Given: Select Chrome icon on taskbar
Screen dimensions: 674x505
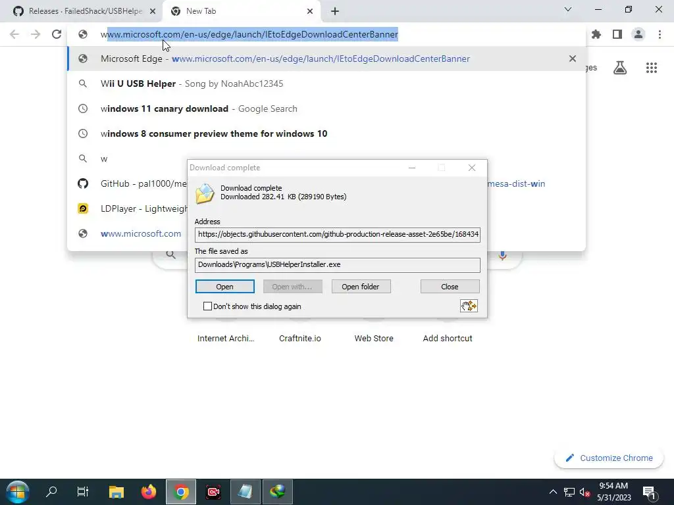Looking at the screenshot, I should 181,492.
